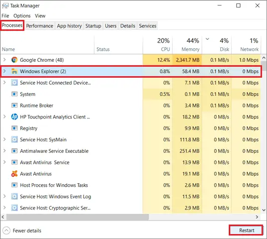Switch to the App history tab
This screenshot has width=267, height=239.
(x=69, y=26)
